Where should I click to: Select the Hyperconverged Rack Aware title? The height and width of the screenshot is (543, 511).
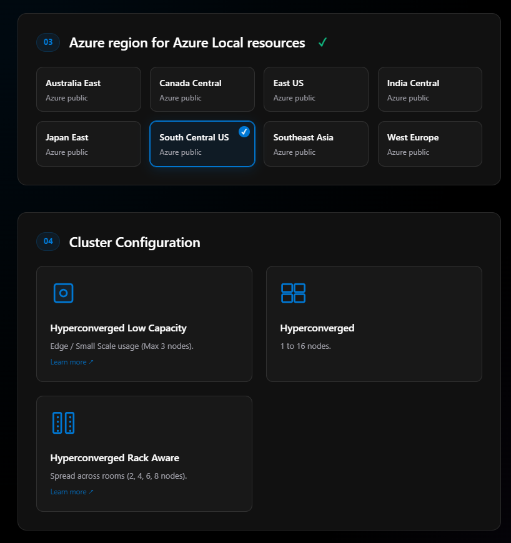pyautogui.click(x=114, y=458)
